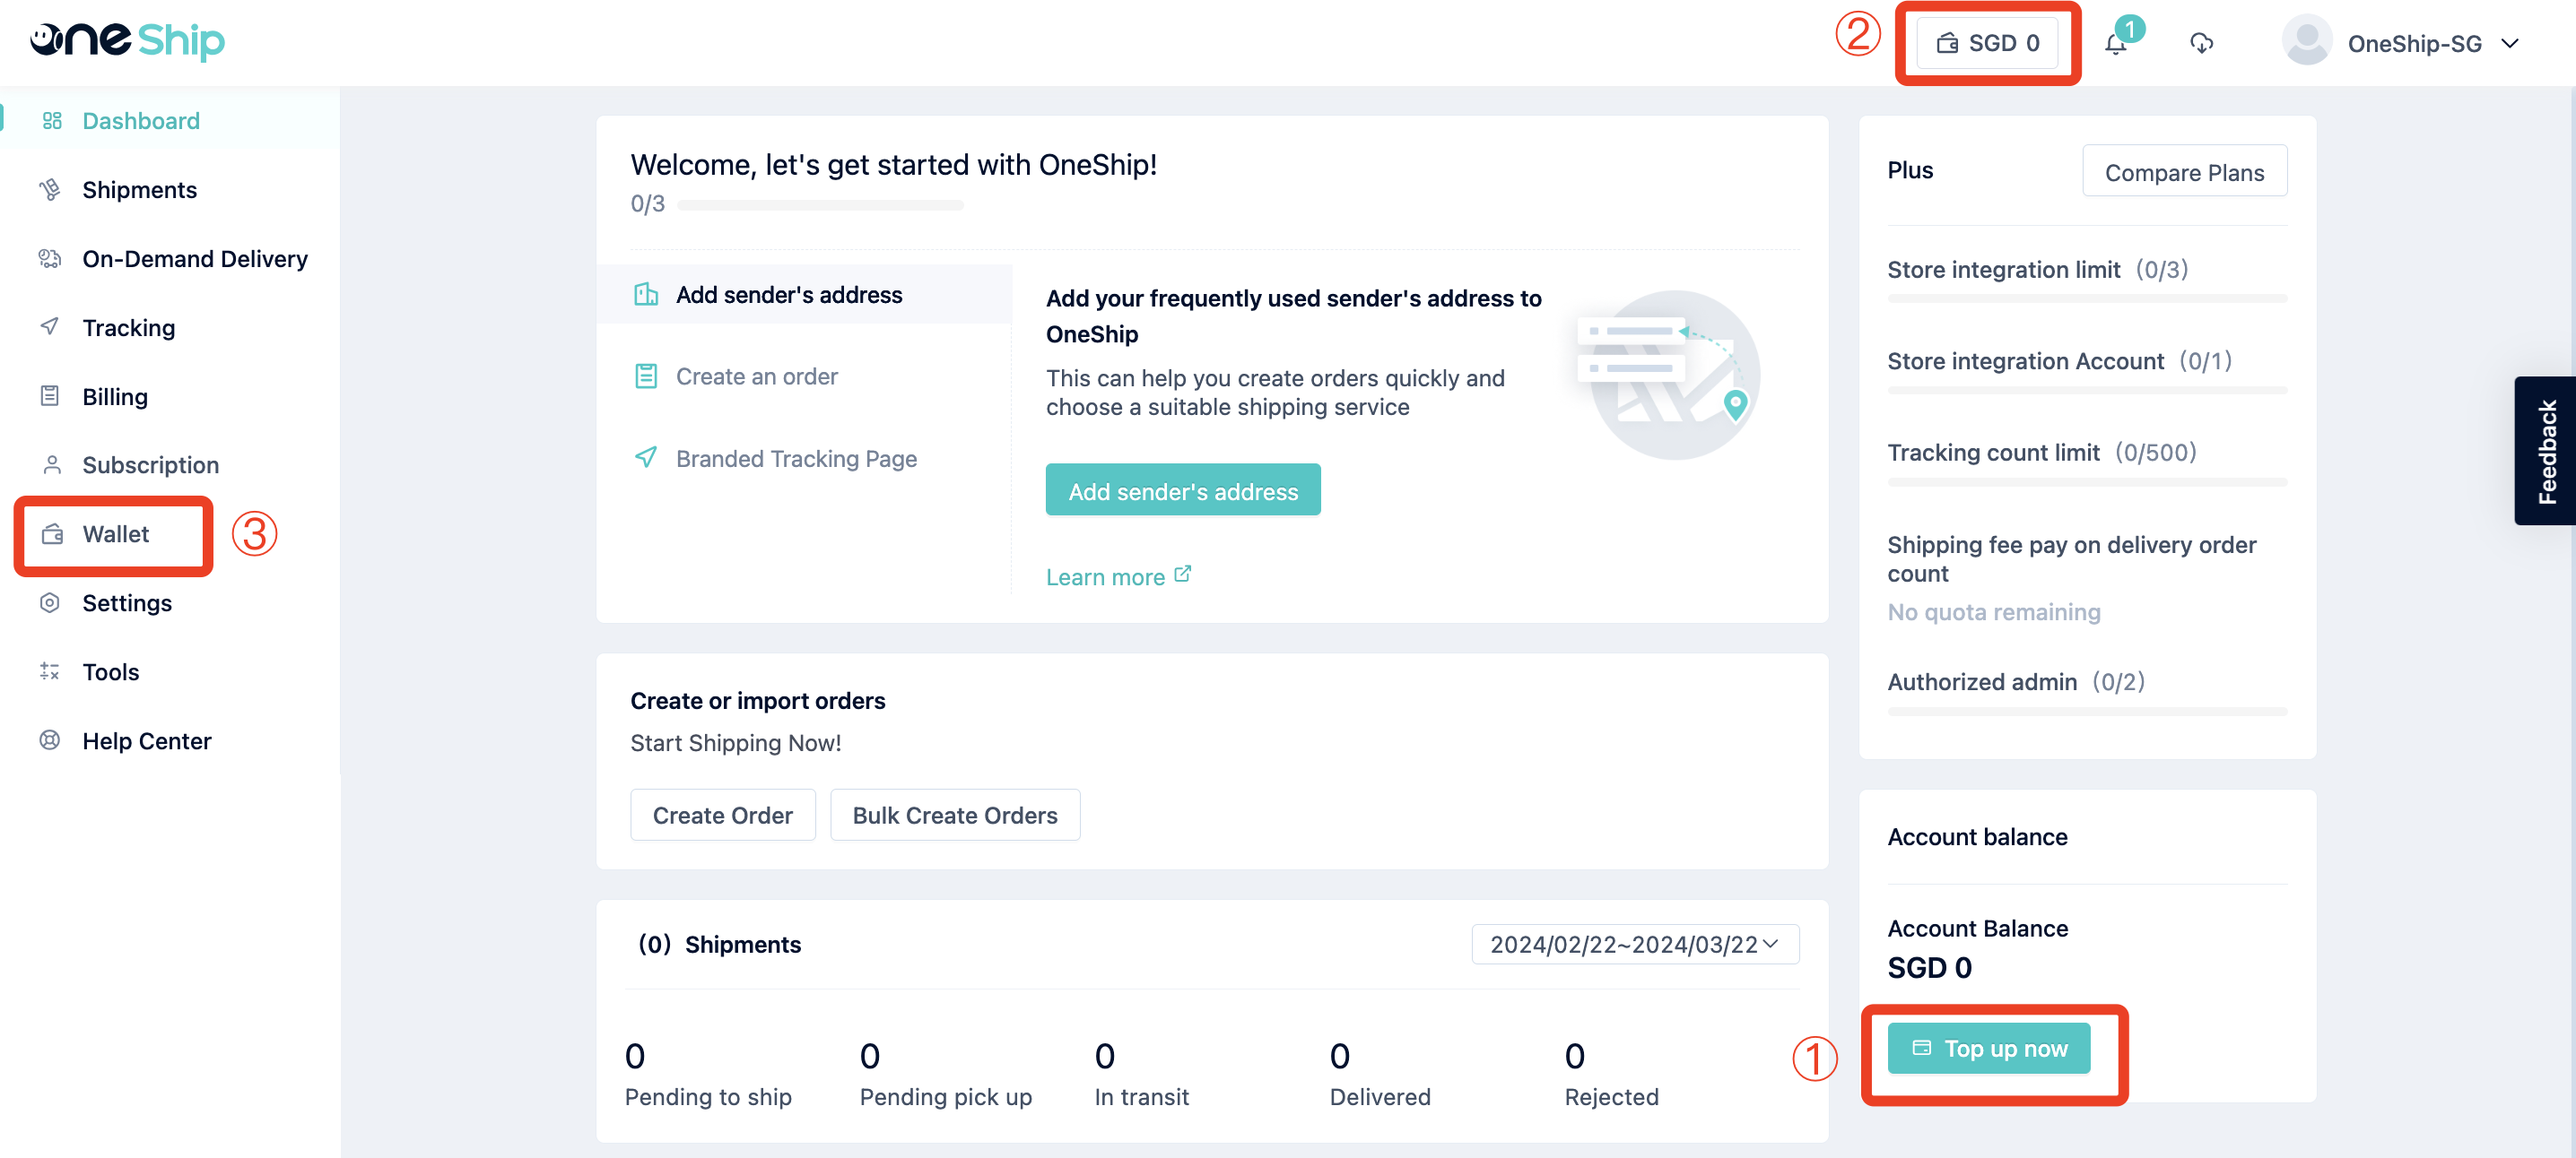
Task: Click the teal Add sender's address button
Action: pos(1183,490)
